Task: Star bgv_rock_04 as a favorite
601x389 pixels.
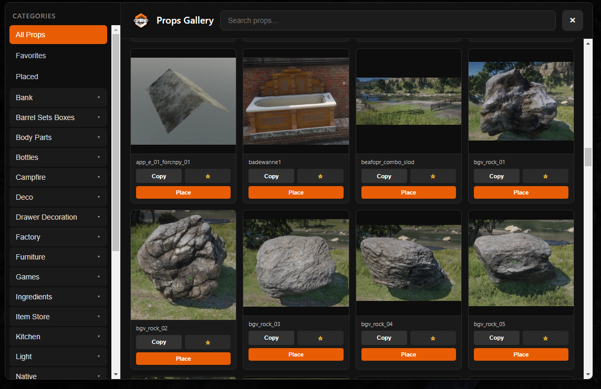Action: [433, 338]
